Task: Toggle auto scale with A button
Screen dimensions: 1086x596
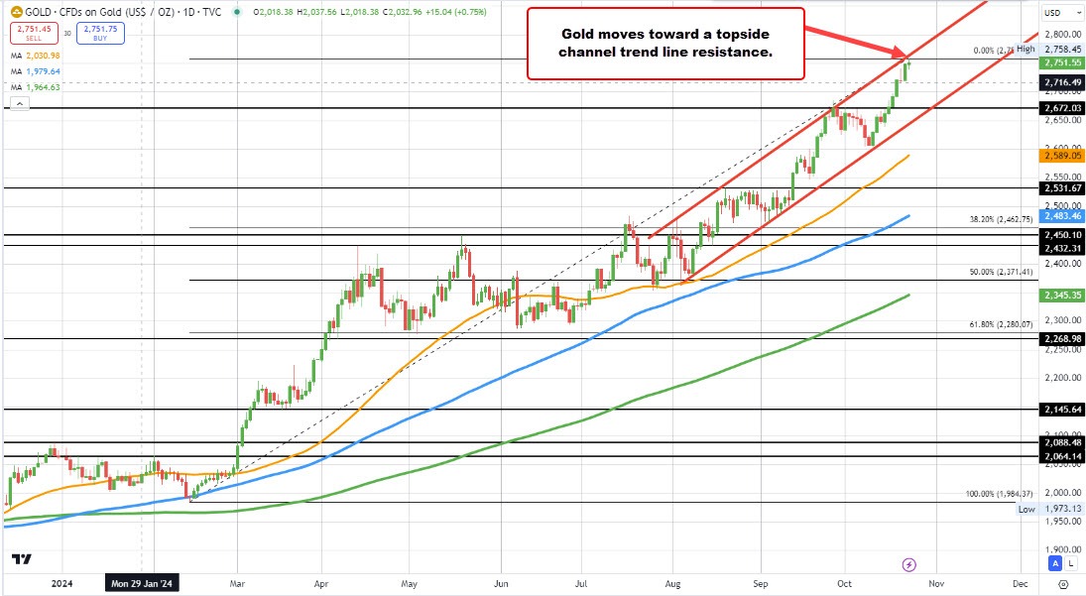Action: point(1055,563)
